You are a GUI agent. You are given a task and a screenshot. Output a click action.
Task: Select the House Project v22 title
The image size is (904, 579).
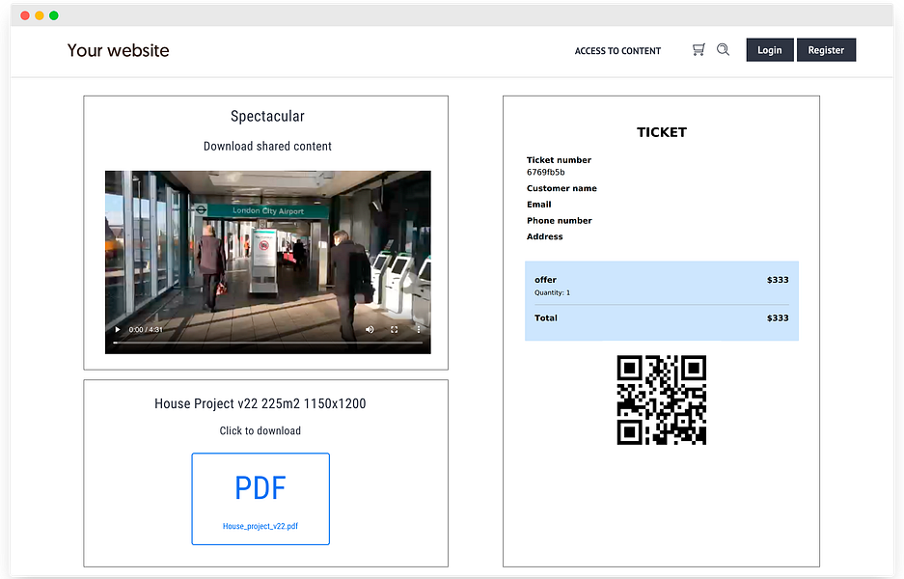260,403
